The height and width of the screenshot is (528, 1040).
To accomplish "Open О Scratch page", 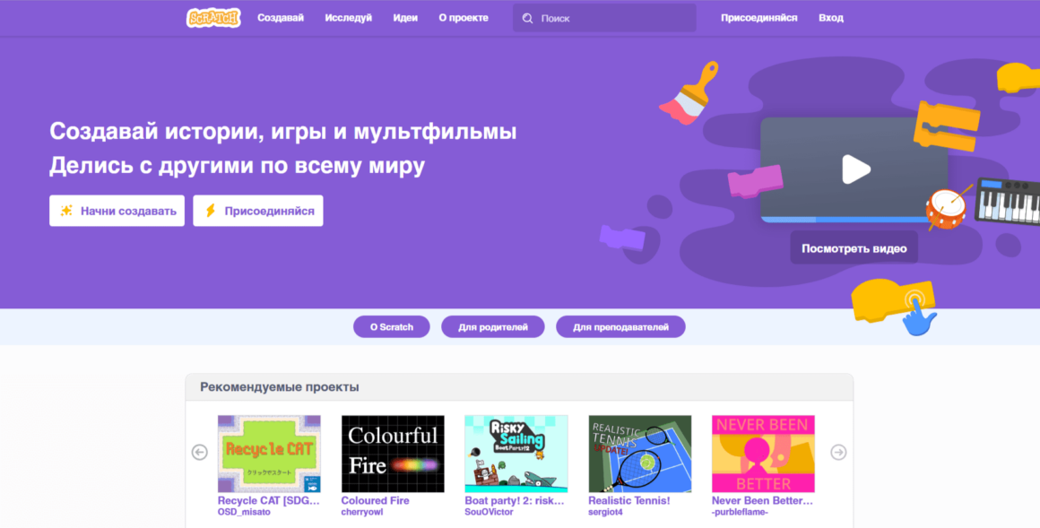I will (x=391, y=326).
